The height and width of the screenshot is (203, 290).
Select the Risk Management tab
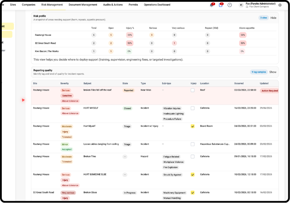pyautogui.click(x=52, y=5)
